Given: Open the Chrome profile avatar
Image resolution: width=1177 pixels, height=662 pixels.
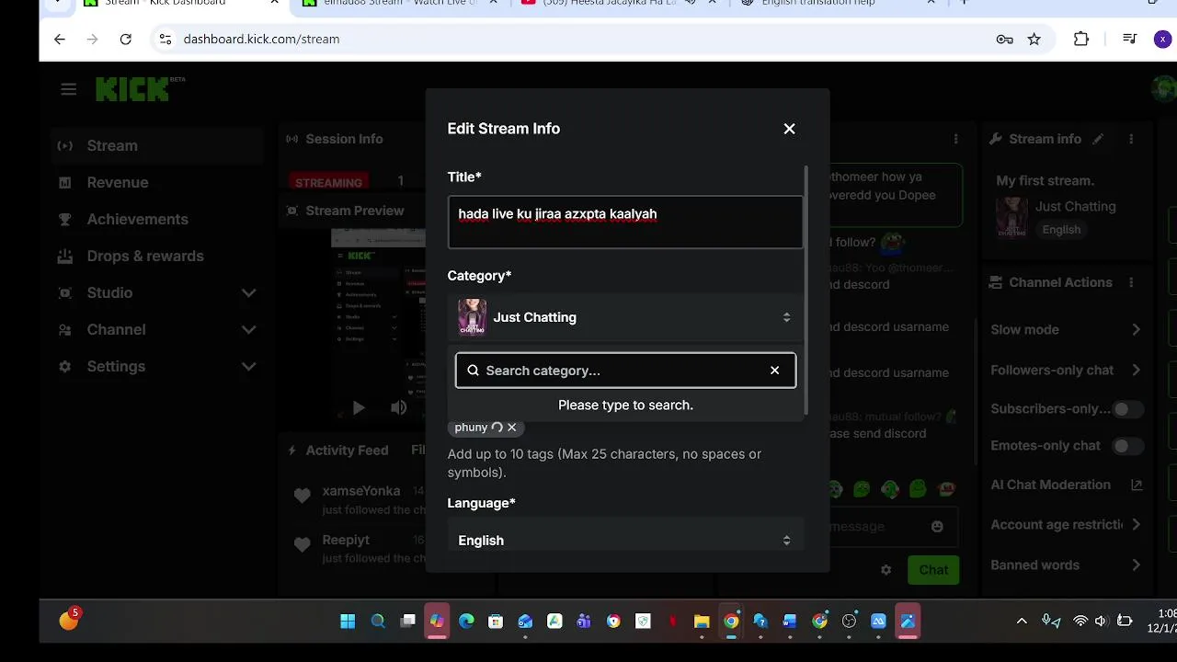Looking at the screenshot, I should pyautogui.click(x=1163, y=39).
